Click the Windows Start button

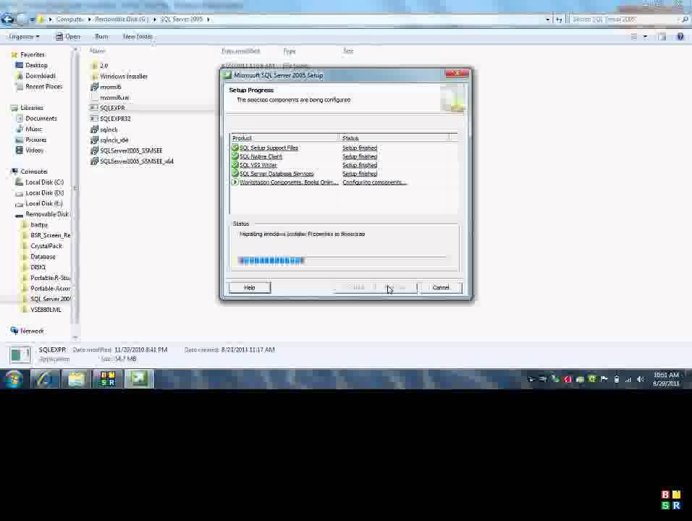point(14,379)
